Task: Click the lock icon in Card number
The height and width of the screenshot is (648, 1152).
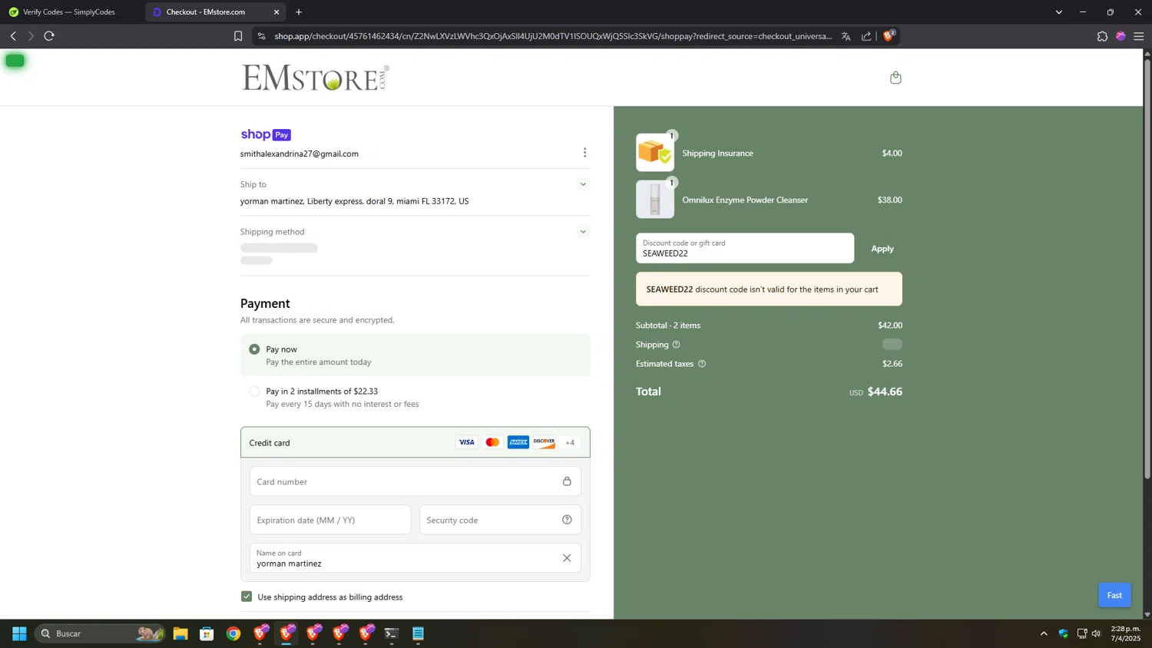Action: coord(567,481)
